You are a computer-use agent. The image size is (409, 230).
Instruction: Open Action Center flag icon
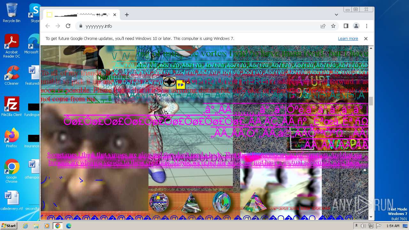[379, 226]
